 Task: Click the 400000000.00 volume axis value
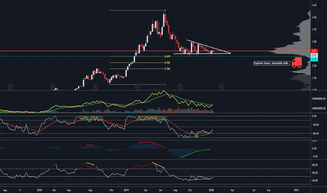[319, 108]
